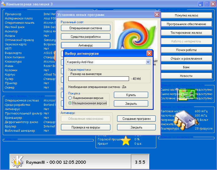The height and width of the screenshot is (170, 217).
Task: Click the Процессор label in main window
Action: pos(13,14)
